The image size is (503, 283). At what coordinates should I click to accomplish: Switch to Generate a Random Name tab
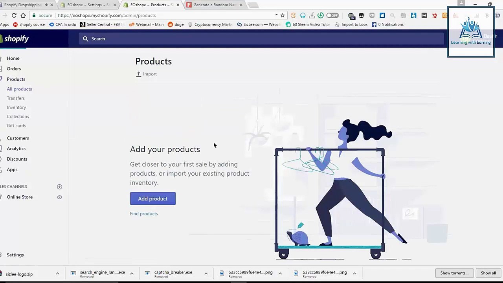pos(214,5)
